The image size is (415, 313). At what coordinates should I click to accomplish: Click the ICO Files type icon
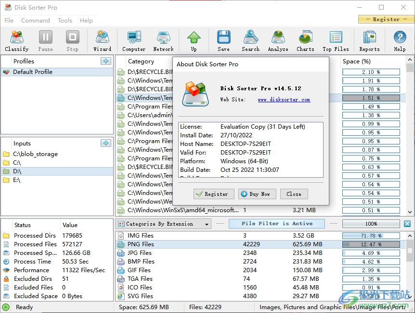point(121,288)
